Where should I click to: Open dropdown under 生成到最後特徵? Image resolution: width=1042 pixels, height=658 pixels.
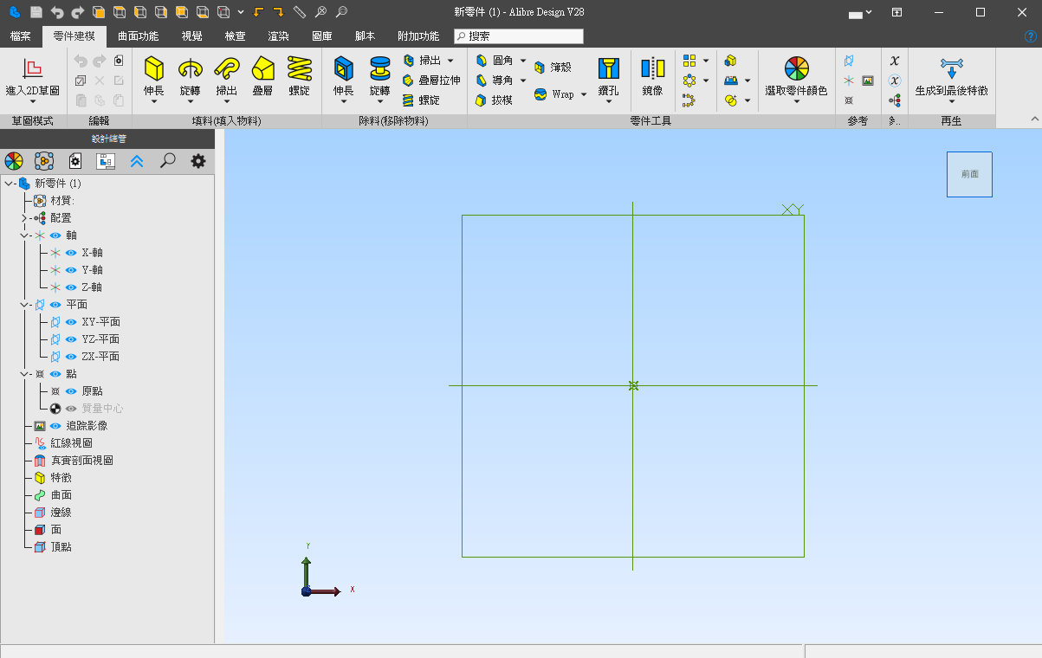point(951,102)
